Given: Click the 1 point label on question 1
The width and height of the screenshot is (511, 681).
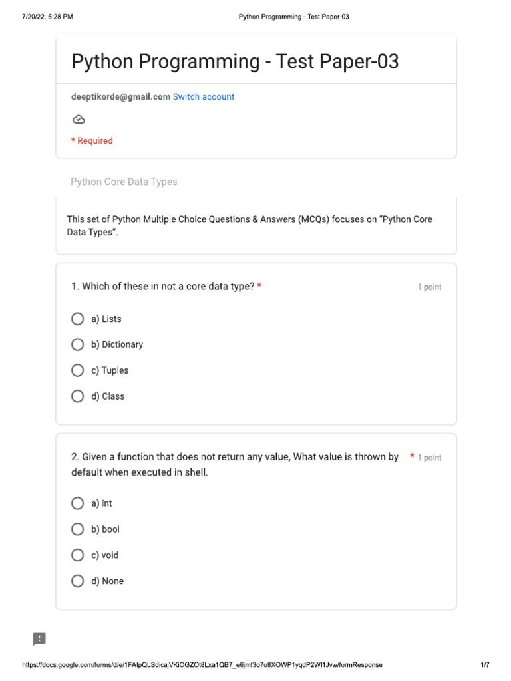Looking at the screenshot, I should [429, 287].
